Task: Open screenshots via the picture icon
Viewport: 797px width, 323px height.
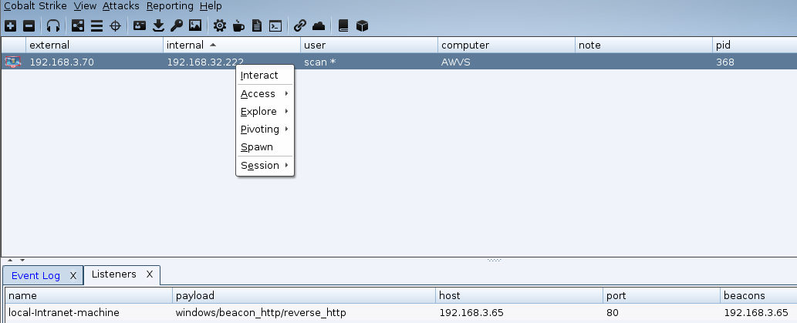Action: (x=195, y=25)
